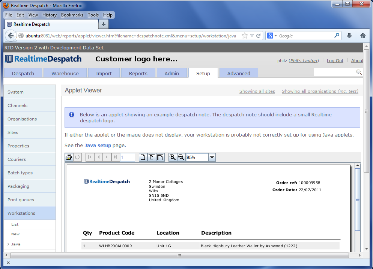The height and width of the screenshot is (269, 373).
Task: Click Showing all sites link
Action: (x=257, y=91)
